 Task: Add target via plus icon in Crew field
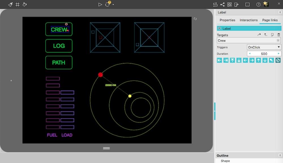point(278,40)
